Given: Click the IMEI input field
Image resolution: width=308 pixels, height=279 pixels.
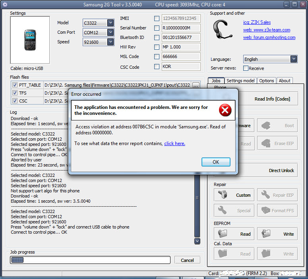Looking at the screenshot, I should tap(181, 18).
